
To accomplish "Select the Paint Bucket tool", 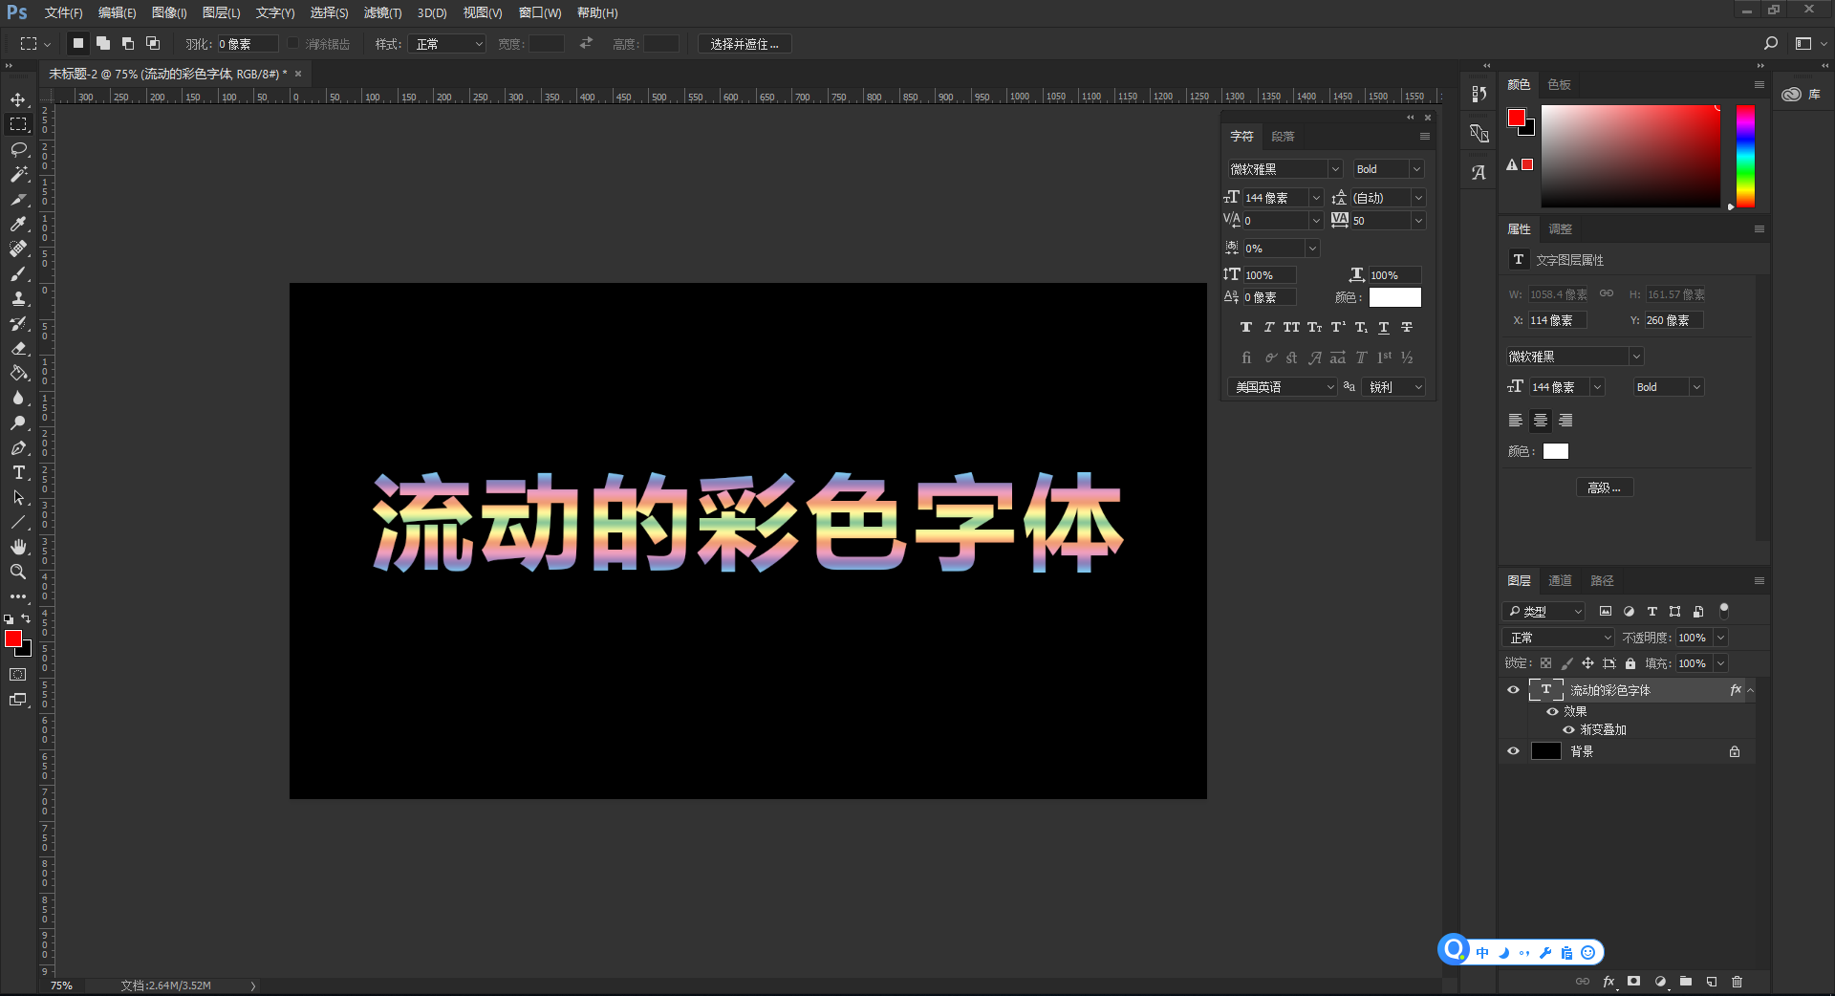I will [18, 373].
